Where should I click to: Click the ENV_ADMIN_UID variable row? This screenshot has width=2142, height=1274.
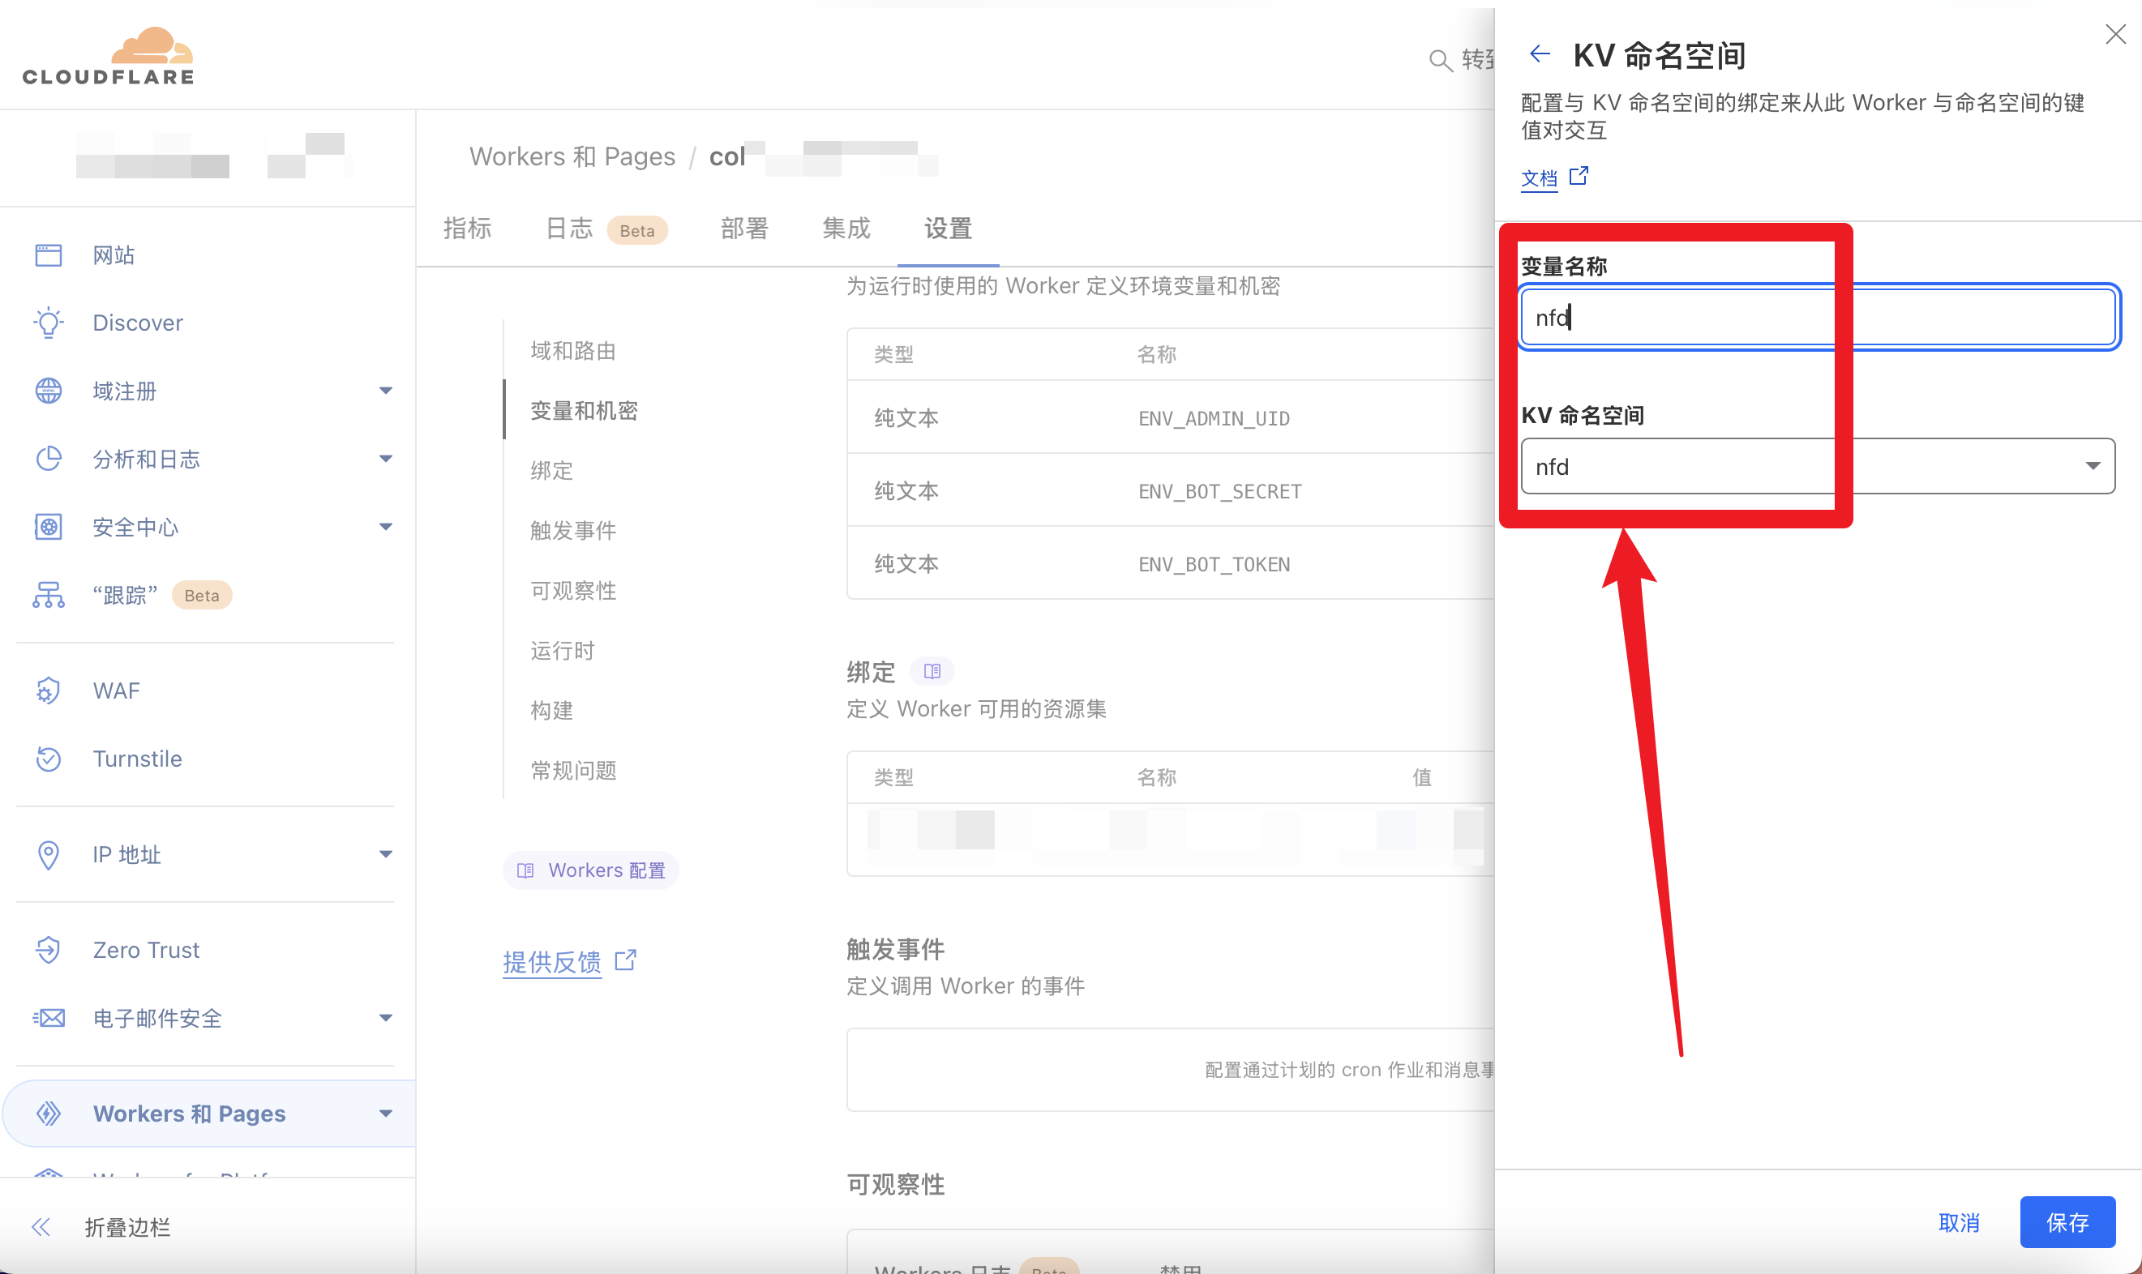click(x=1170, y=418)
